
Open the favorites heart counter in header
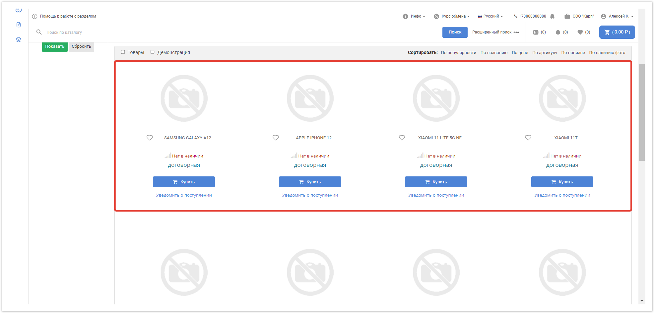coord(580,32)
